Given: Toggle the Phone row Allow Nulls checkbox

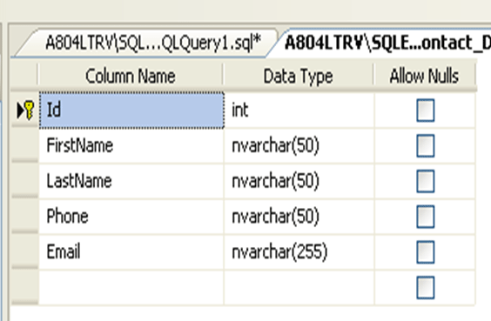Looking at the screenshot, I should [425, 217].
